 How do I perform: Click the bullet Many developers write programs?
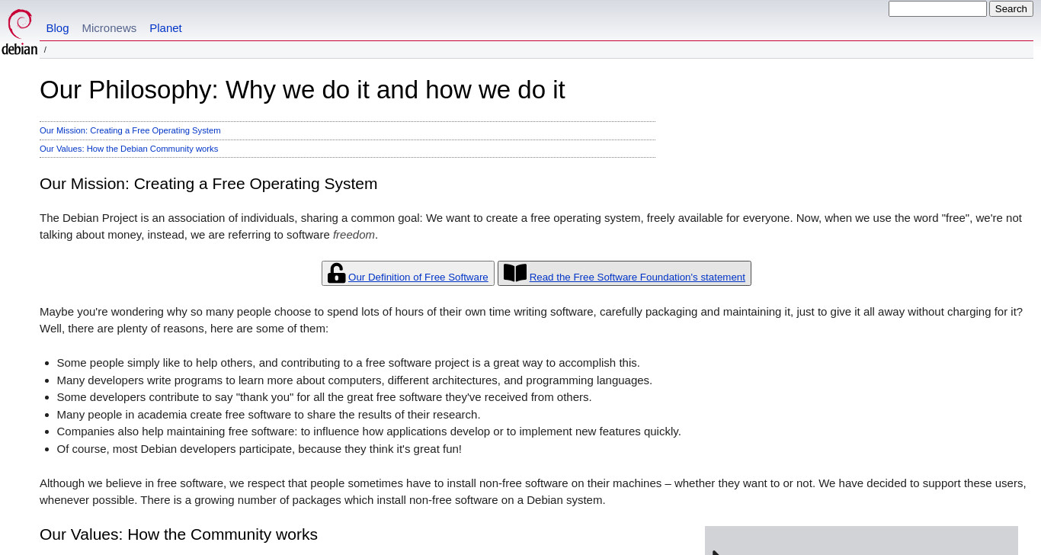click(354, 380)
